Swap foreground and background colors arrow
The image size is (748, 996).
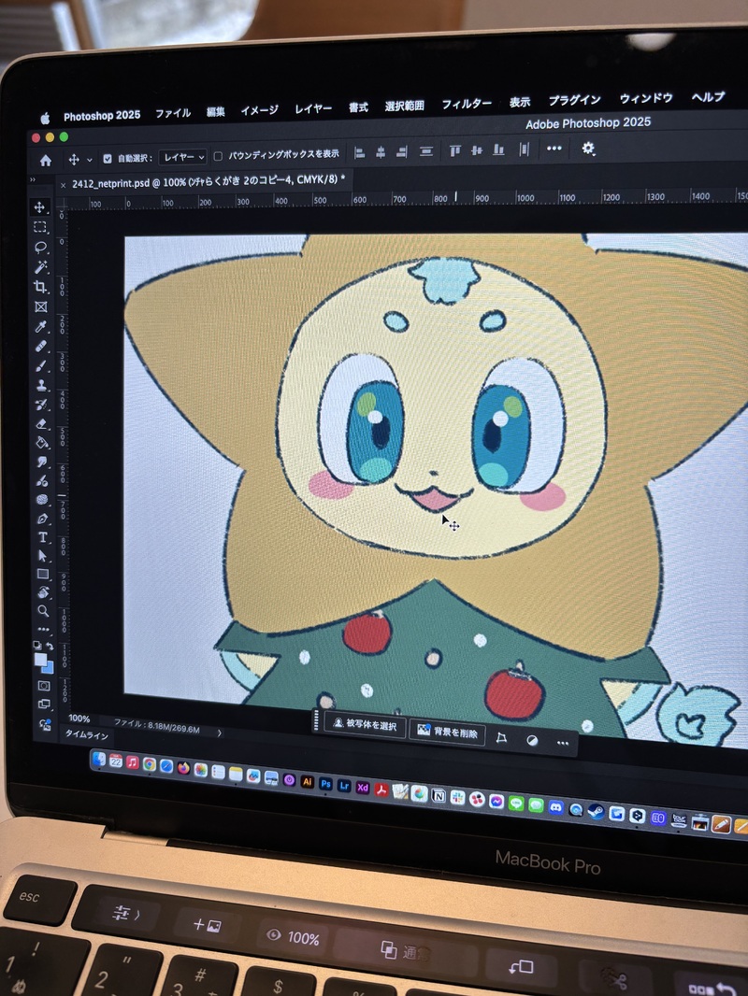[x=50, y=646]
